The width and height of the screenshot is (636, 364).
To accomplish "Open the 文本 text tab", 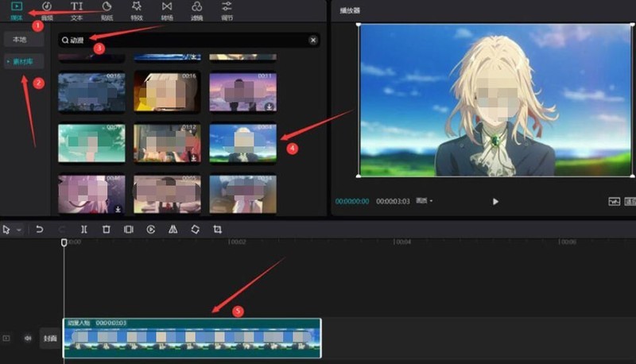I will (76, 10).
